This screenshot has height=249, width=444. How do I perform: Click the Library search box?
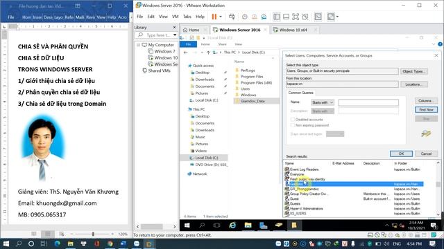[155, 35]
